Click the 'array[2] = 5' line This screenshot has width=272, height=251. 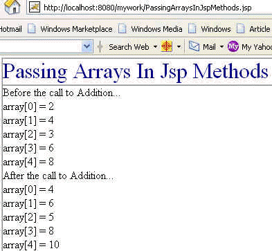click(x=28, y=217)
